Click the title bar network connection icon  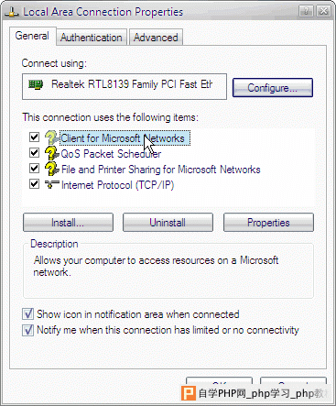pos(12,12)
